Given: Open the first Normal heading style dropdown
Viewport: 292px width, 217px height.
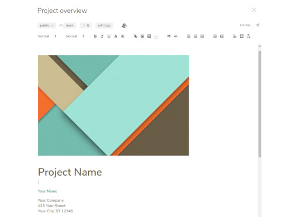Looking at the screenshot, I should click(x=47, y=36).
